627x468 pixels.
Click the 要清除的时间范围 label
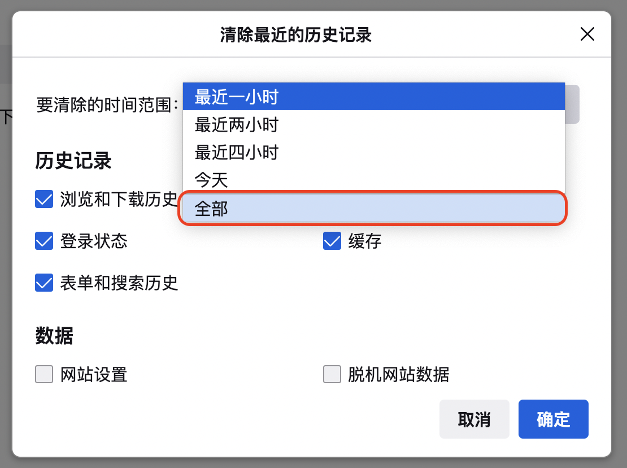coord(107,105)
